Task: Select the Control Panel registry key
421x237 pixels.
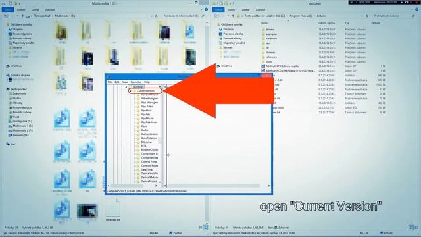Action: click(x=149, y=162)
